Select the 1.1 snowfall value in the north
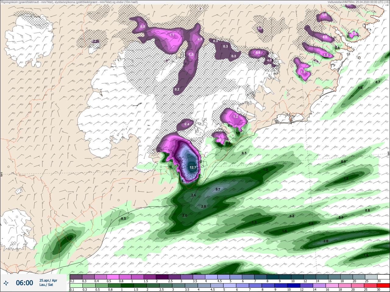Screen dimensions: 390x292 click(172, 35)
